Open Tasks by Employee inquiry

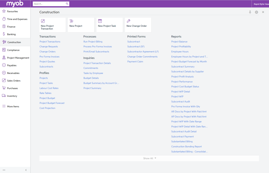(x=93, y=73)
